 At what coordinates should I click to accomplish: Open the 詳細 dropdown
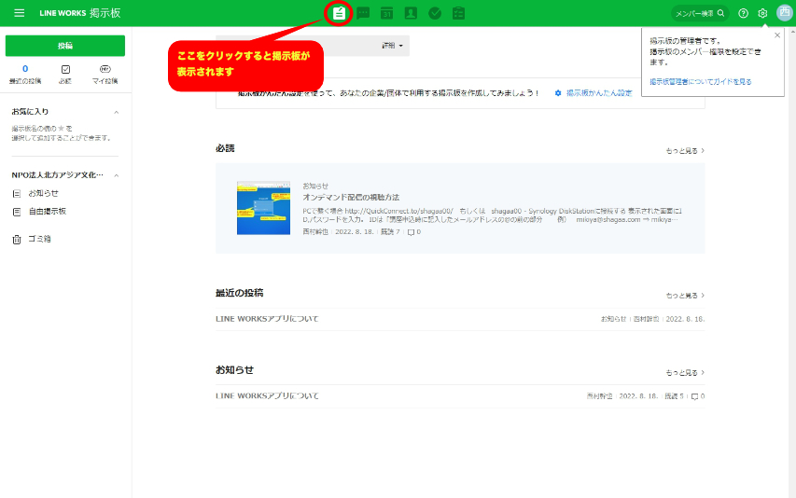392,46
